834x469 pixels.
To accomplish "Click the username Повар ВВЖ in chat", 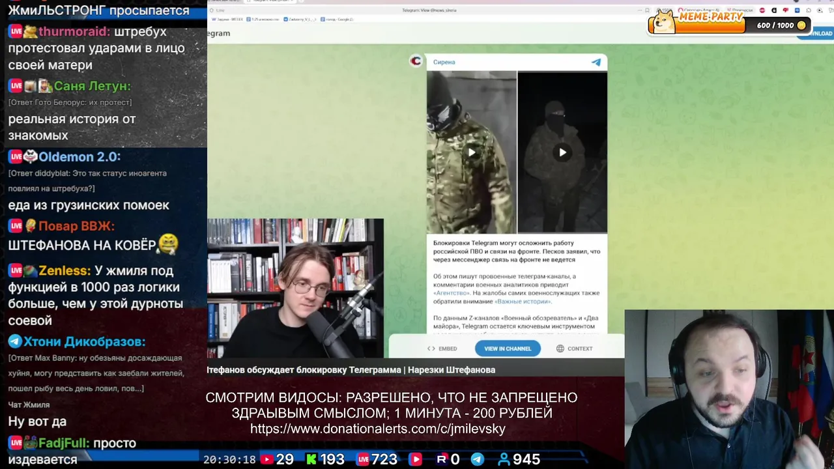I will (x=76, y=227).
